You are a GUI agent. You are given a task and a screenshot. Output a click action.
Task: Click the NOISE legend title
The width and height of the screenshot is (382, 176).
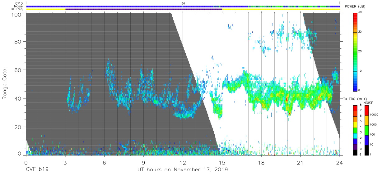tap(369, 103)
